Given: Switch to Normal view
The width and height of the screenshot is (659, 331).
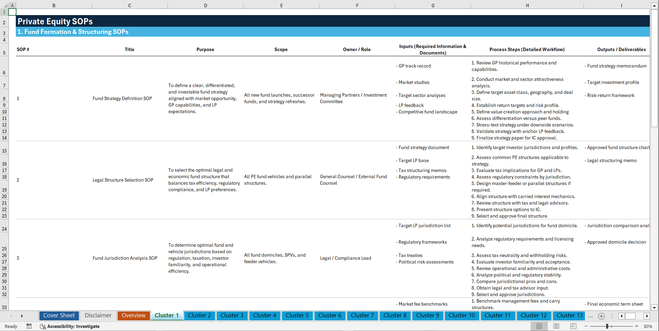Looking at the screenshot, I should [x=539, y=326].
